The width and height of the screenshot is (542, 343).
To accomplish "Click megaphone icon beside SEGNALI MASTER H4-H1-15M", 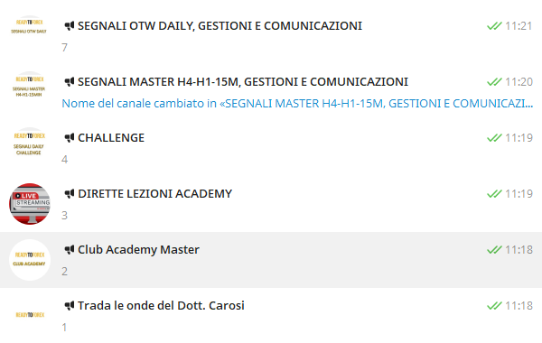I will pyautogui.click(x=70, y=82).
